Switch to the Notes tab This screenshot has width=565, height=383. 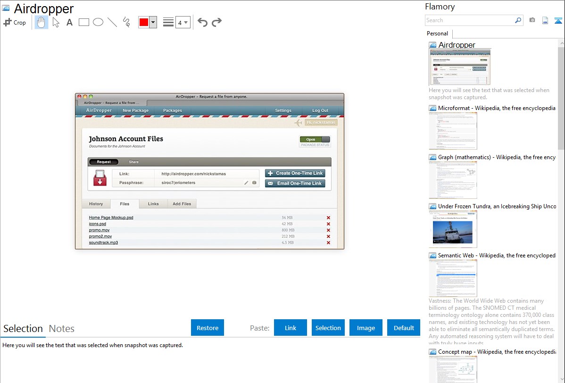tap(62, 329)
